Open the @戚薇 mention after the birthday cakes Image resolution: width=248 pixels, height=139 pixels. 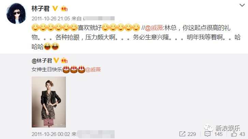(x=93, y=69)
